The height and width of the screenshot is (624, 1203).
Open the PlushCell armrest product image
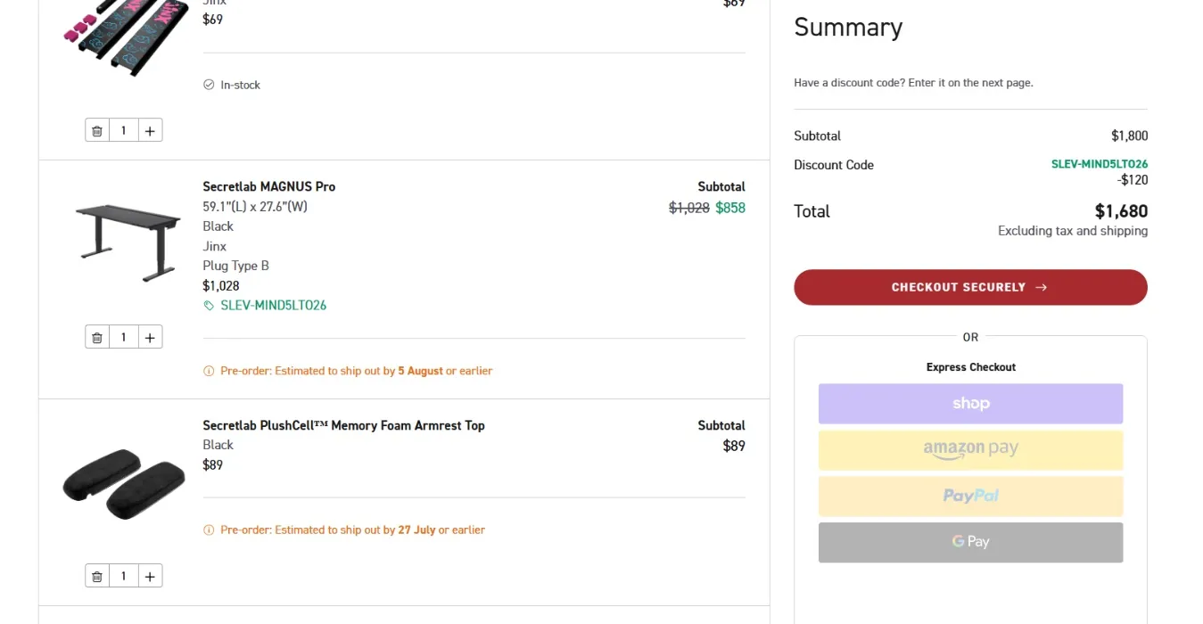(x=124, y=485)
